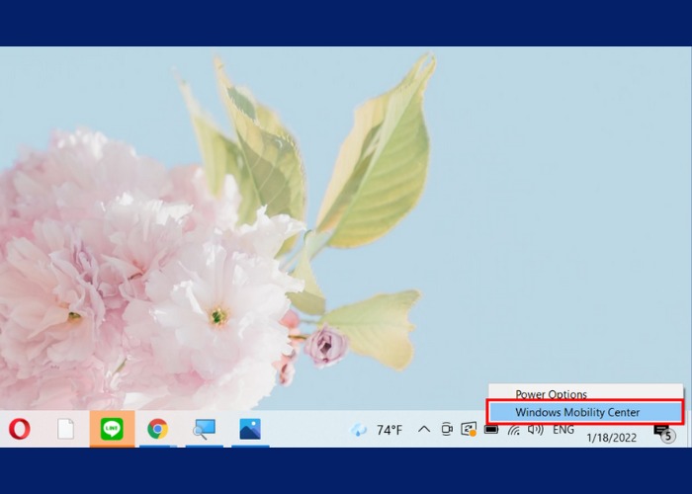Open the Wi-Fi network flyout
This screenshot has width=692, height=494.
[x=513, y=430]
